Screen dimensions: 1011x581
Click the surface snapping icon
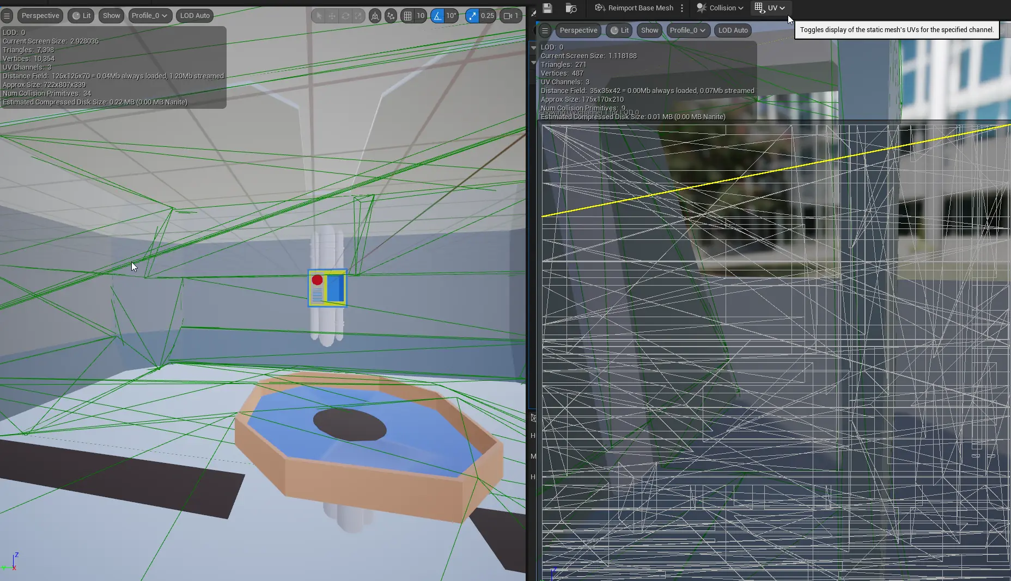point(391,16)
